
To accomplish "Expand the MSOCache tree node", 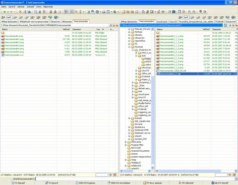I will (125, 142).
